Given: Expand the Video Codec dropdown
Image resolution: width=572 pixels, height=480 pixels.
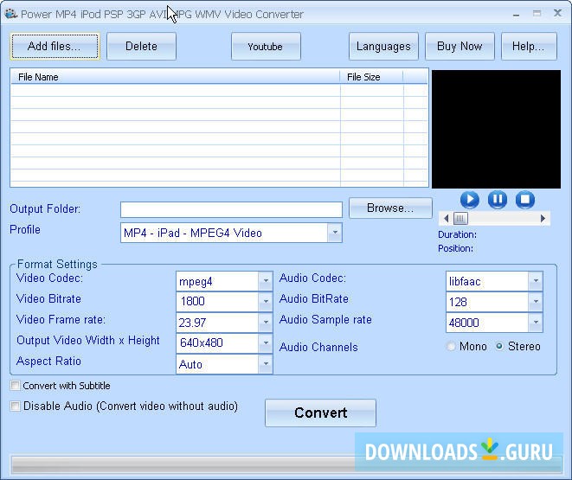Looking at the screenshot, I should (265, 281).
